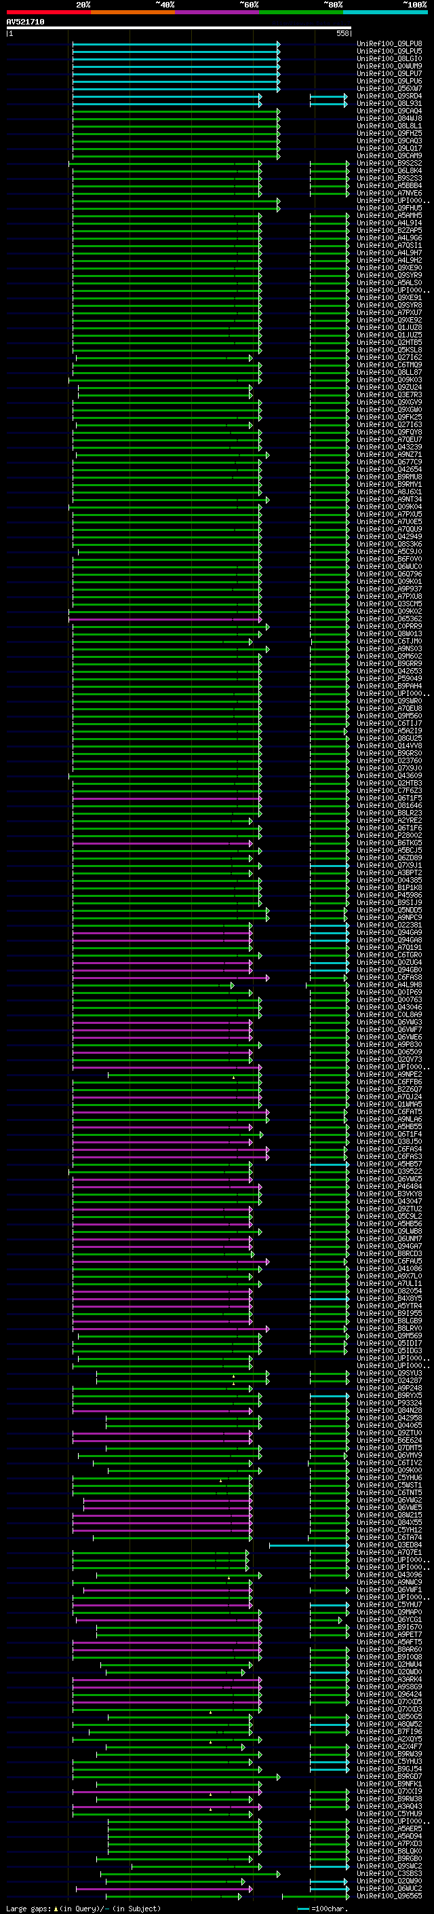
Task: Click the hit label UniRef100_Q94GB0
Action: (389, 970)
